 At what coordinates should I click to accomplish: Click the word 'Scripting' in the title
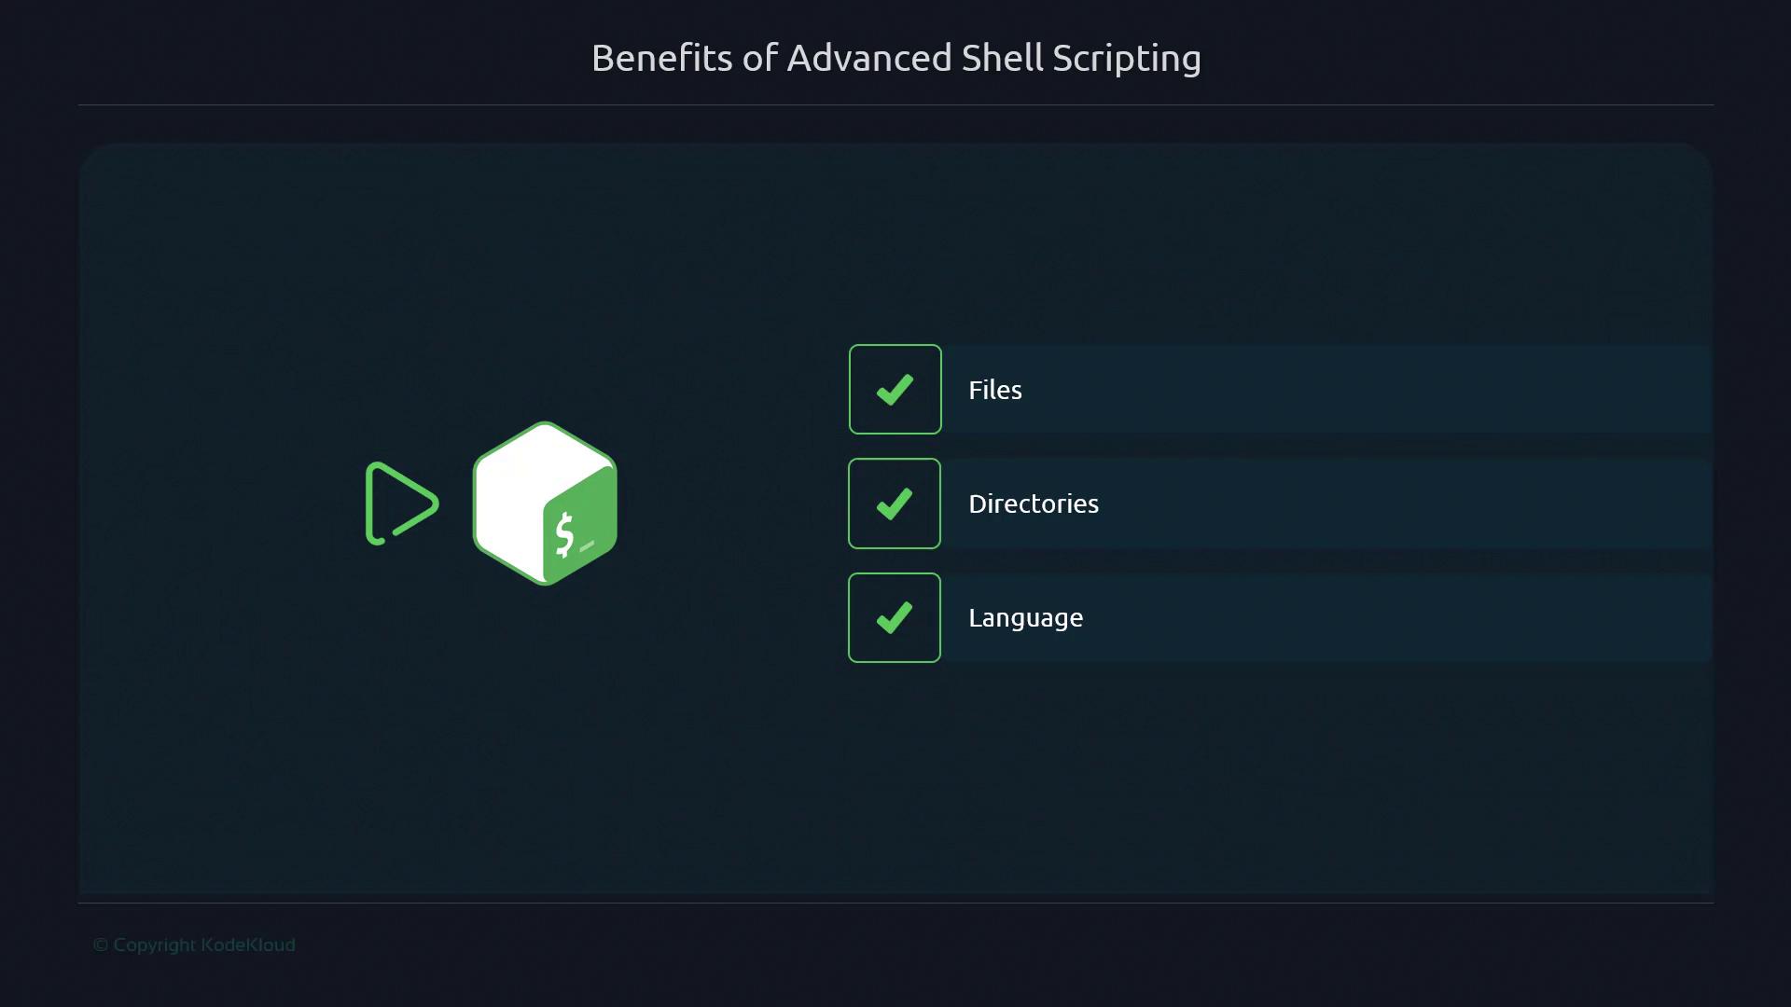coord(1126,58)
